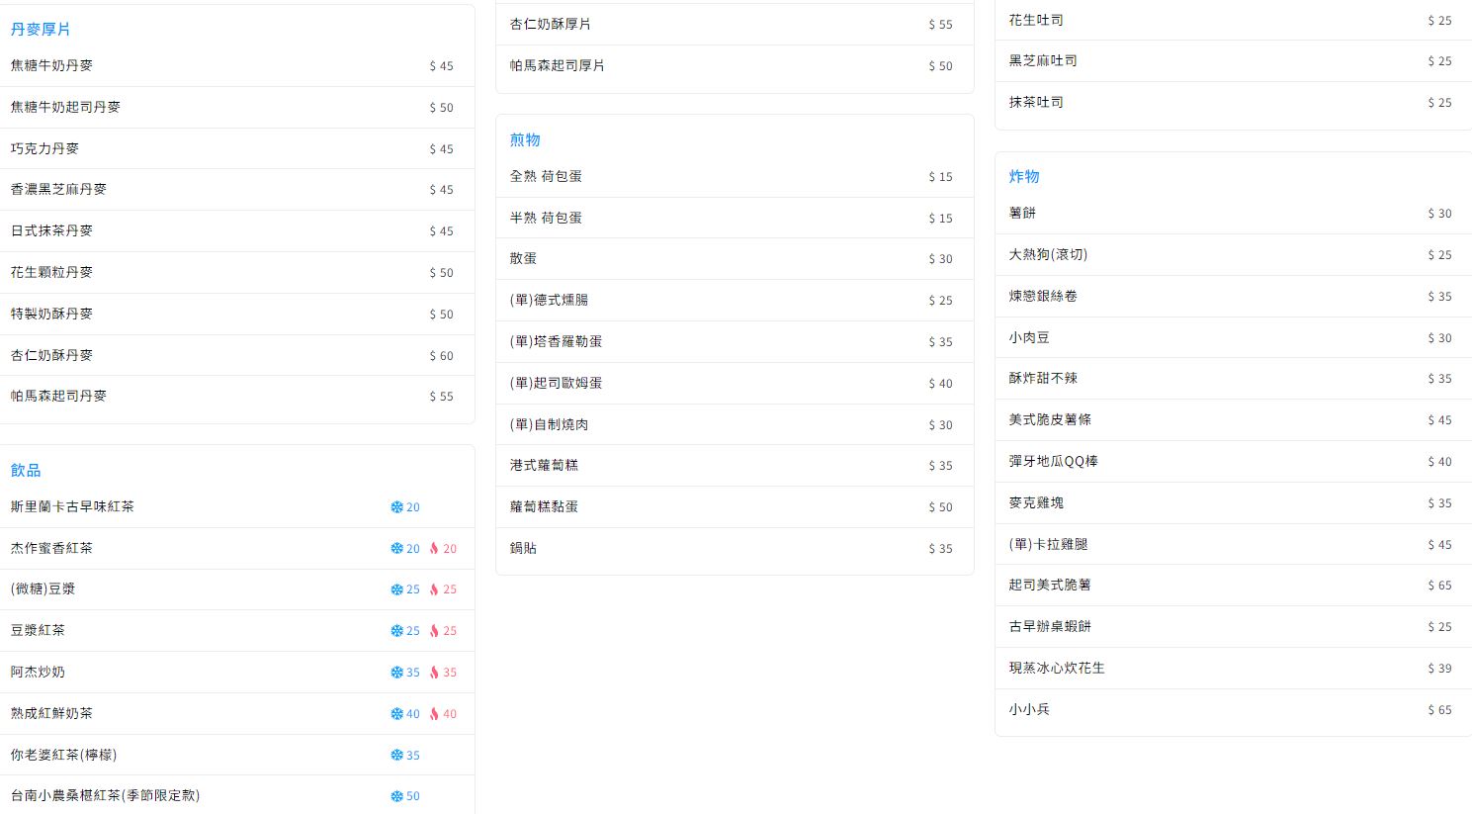The width and height of the screenshot is (1472, 814).
Task: Select the flame hot icon for 杰作蜜香紅茶
Action: [434, 549]
